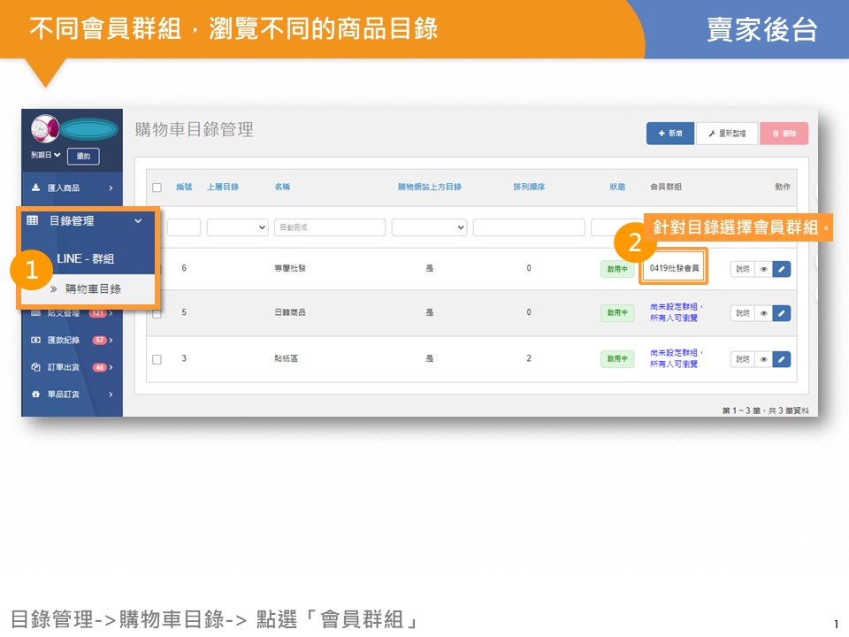Open the 購物網站上方目錄 filter dropdown
The height and width of the screenshot is (637, 849).
pos(429,227)
